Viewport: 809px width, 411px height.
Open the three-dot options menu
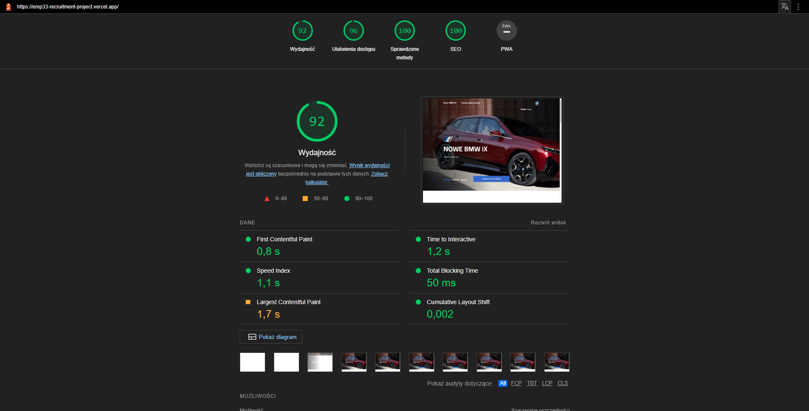pos(798,7)
